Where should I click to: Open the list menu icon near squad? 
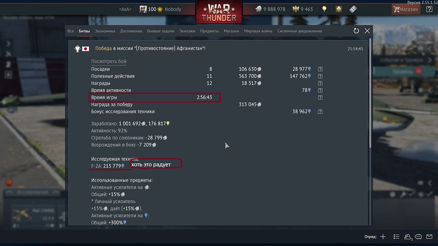(396, 236)
